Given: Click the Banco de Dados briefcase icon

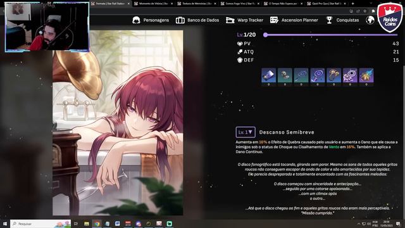Looking at the screenshot, I should (180, 20).
